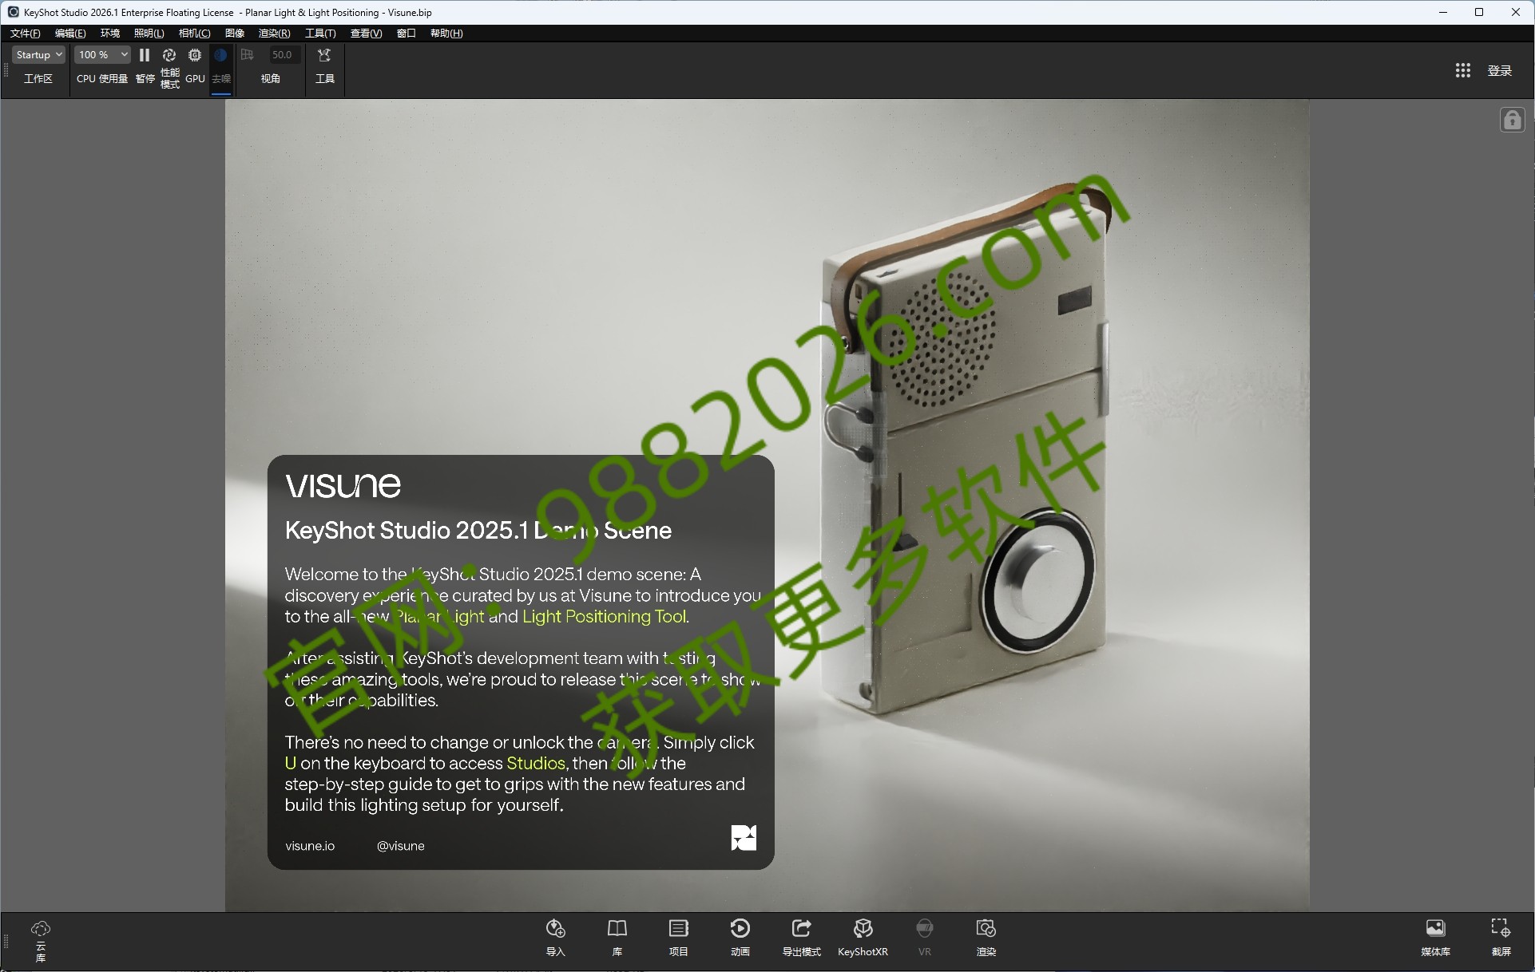Image resolution: width=1535 pixels, height=972 pixels.
Task: Take a screenshot with 截屏
Action: click(x=1501, y=928)
